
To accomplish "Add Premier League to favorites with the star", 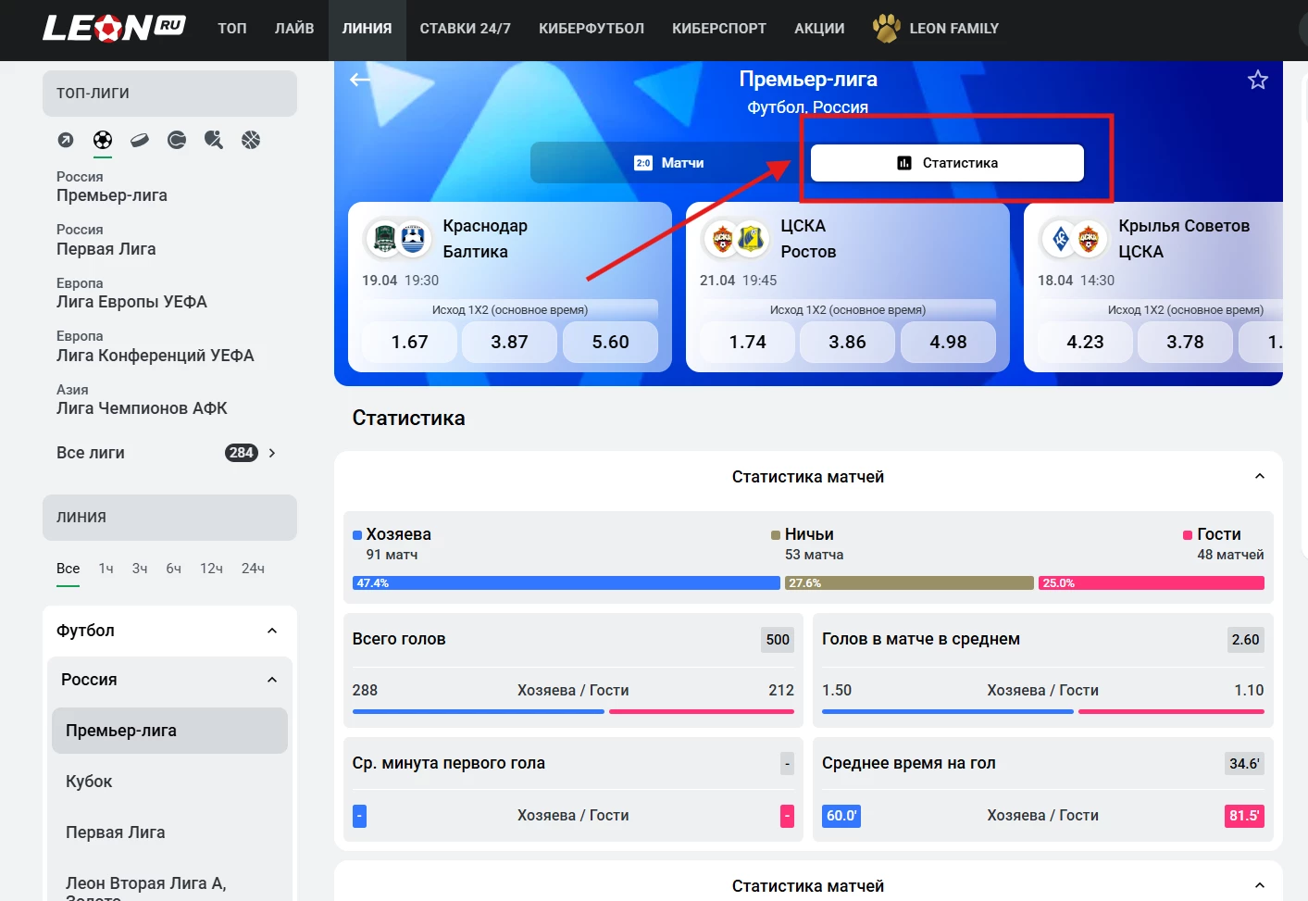I will [1257, 80].
